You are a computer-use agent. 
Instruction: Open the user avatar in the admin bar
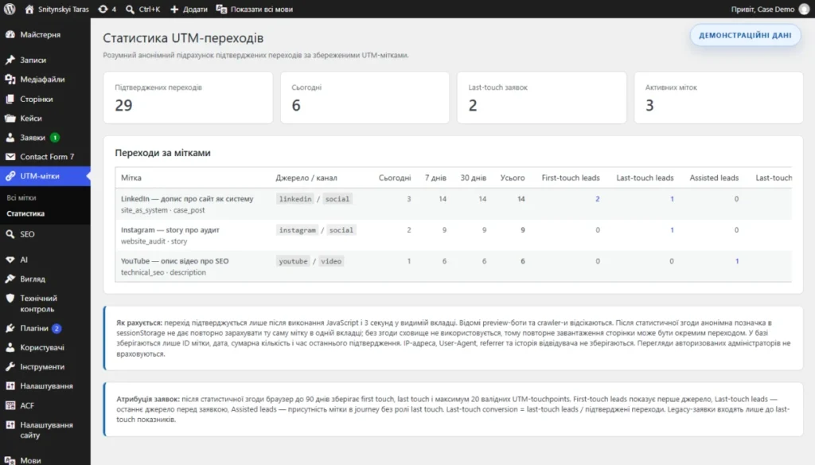(x=804, y=9)
